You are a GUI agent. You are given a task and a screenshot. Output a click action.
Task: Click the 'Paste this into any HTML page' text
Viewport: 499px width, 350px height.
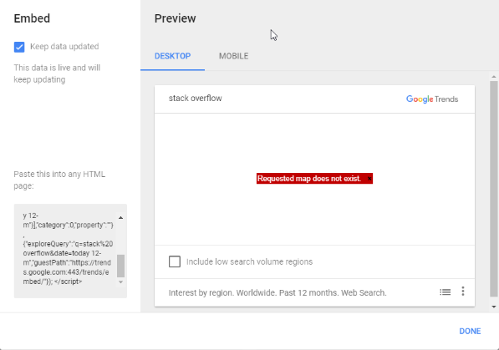(x=59, y=180)
